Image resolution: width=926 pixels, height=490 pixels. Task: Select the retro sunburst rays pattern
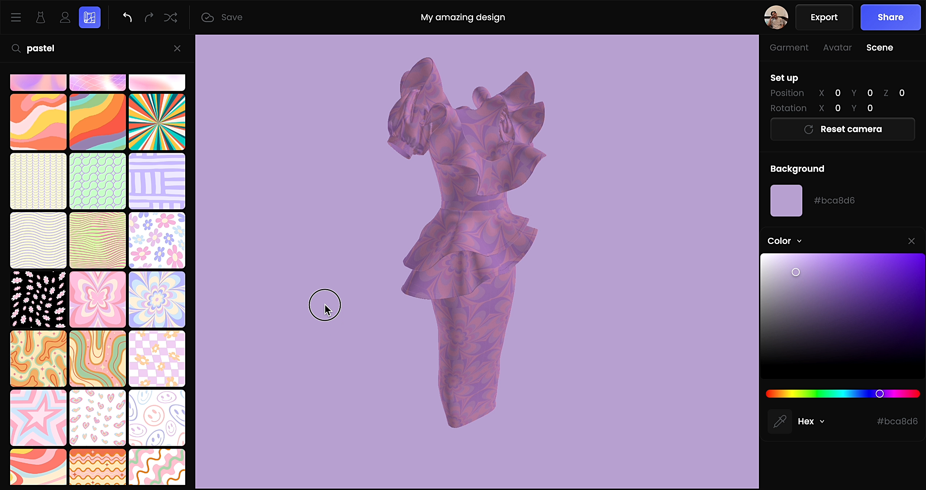[157, 122]
